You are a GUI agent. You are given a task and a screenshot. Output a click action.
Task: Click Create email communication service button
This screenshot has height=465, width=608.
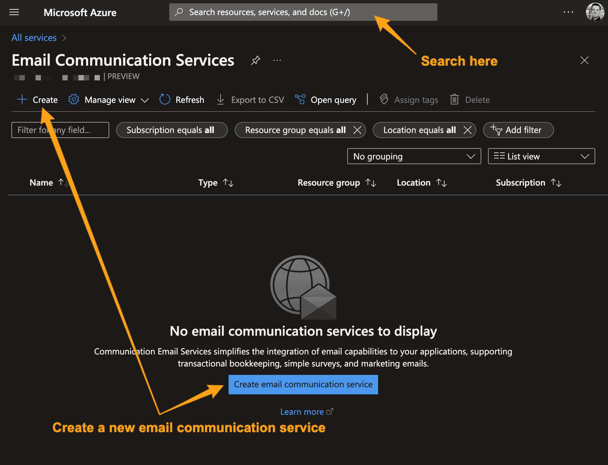(303, 384)
